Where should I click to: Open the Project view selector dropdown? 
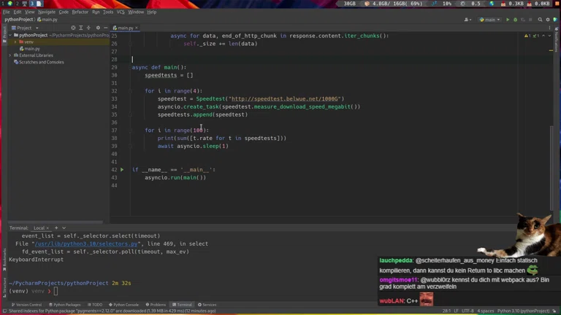25,28
